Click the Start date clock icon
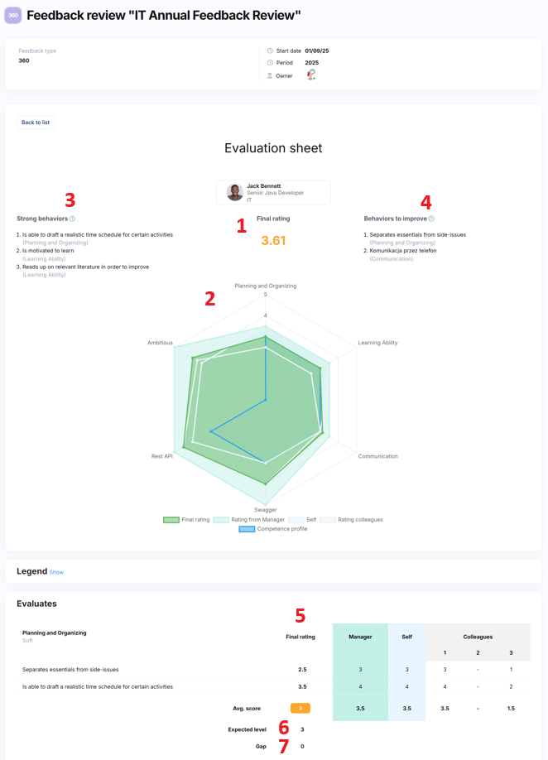548x760 pixels. [x=270, y=51]
